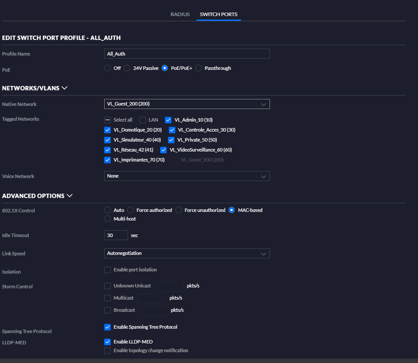Click the Idle Timeout seconds field
418x363 pixels.
point(116,235)
